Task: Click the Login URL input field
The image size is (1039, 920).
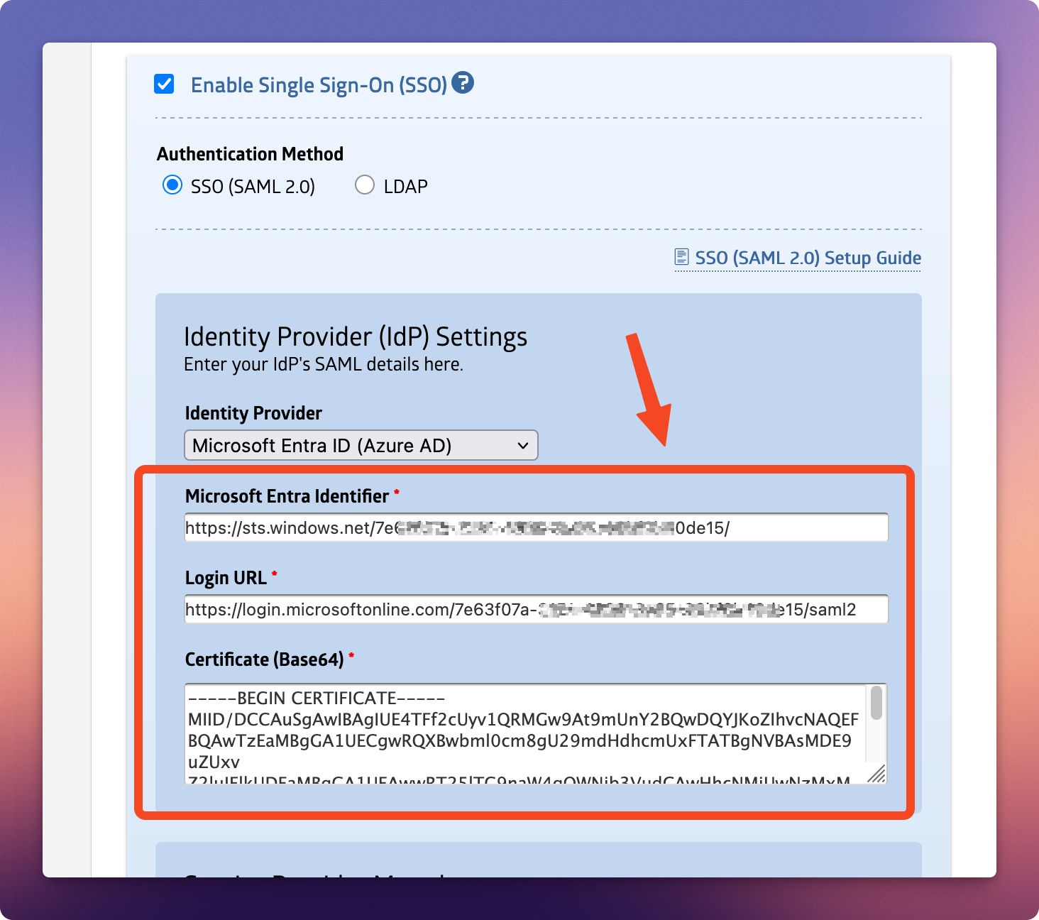Action: coord(536,609)
